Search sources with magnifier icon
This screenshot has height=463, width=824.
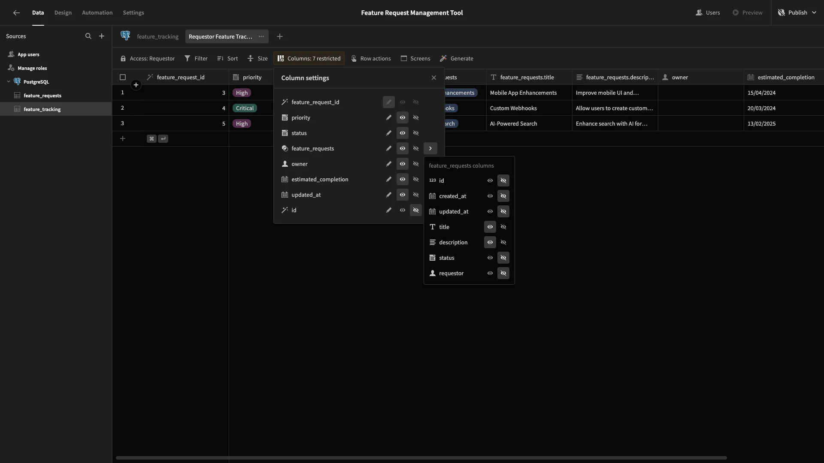pyautogui.click(x=88, y=36)
